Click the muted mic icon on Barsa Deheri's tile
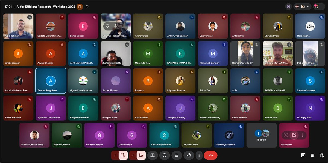The height and width of the screenshot is (163, 328). tap(94, 17)
